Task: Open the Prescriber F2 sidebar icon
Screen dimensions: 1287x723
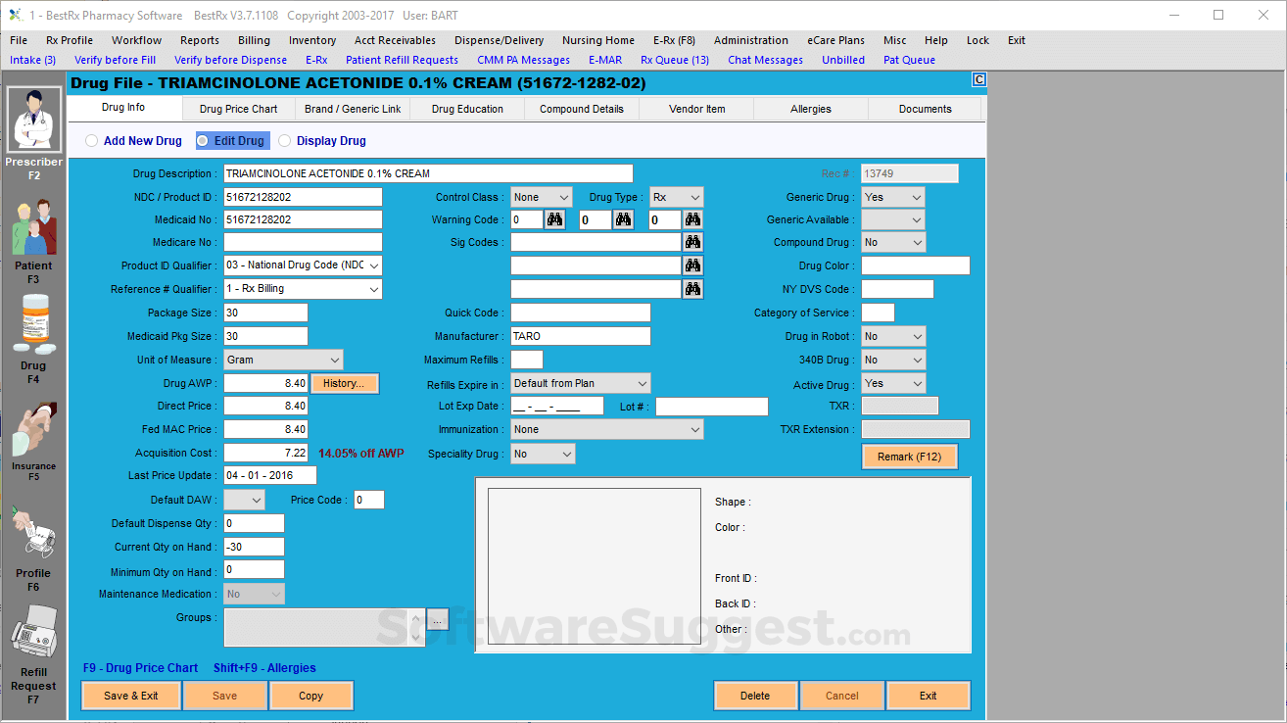Action: (x=34, y=120)
